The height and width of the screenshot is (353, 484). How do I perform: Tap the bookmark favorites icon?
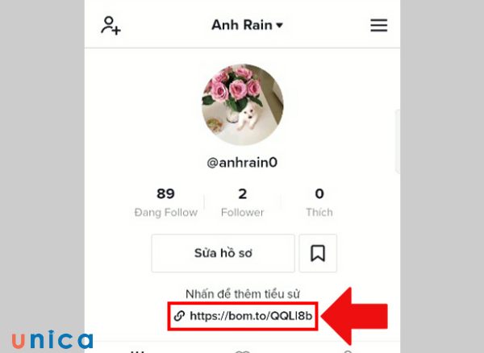click(318, 253)
